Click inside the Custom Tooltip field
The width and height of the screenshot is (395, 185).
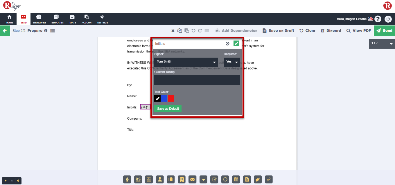[x=197, y=80]
